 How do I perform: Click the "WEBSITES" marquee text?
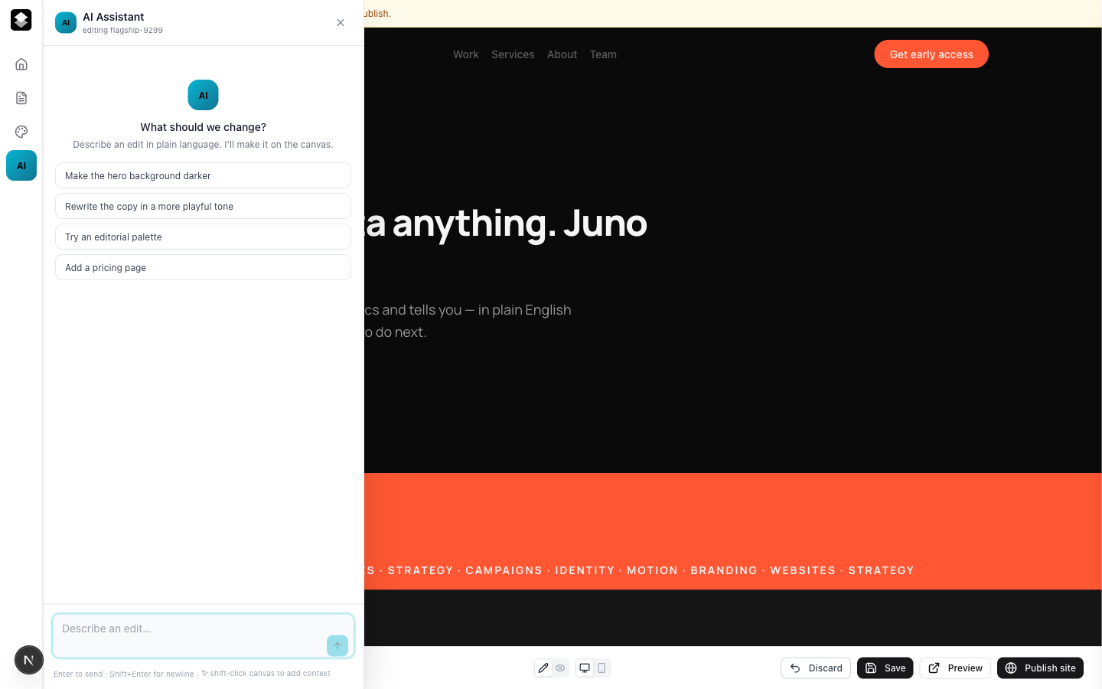coord(803,570)
